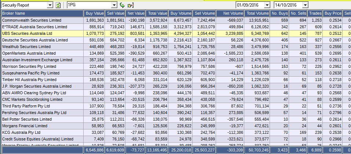Click Commonwealth buy value 1,691,363

pyautogui.click(x=95, y=21)
